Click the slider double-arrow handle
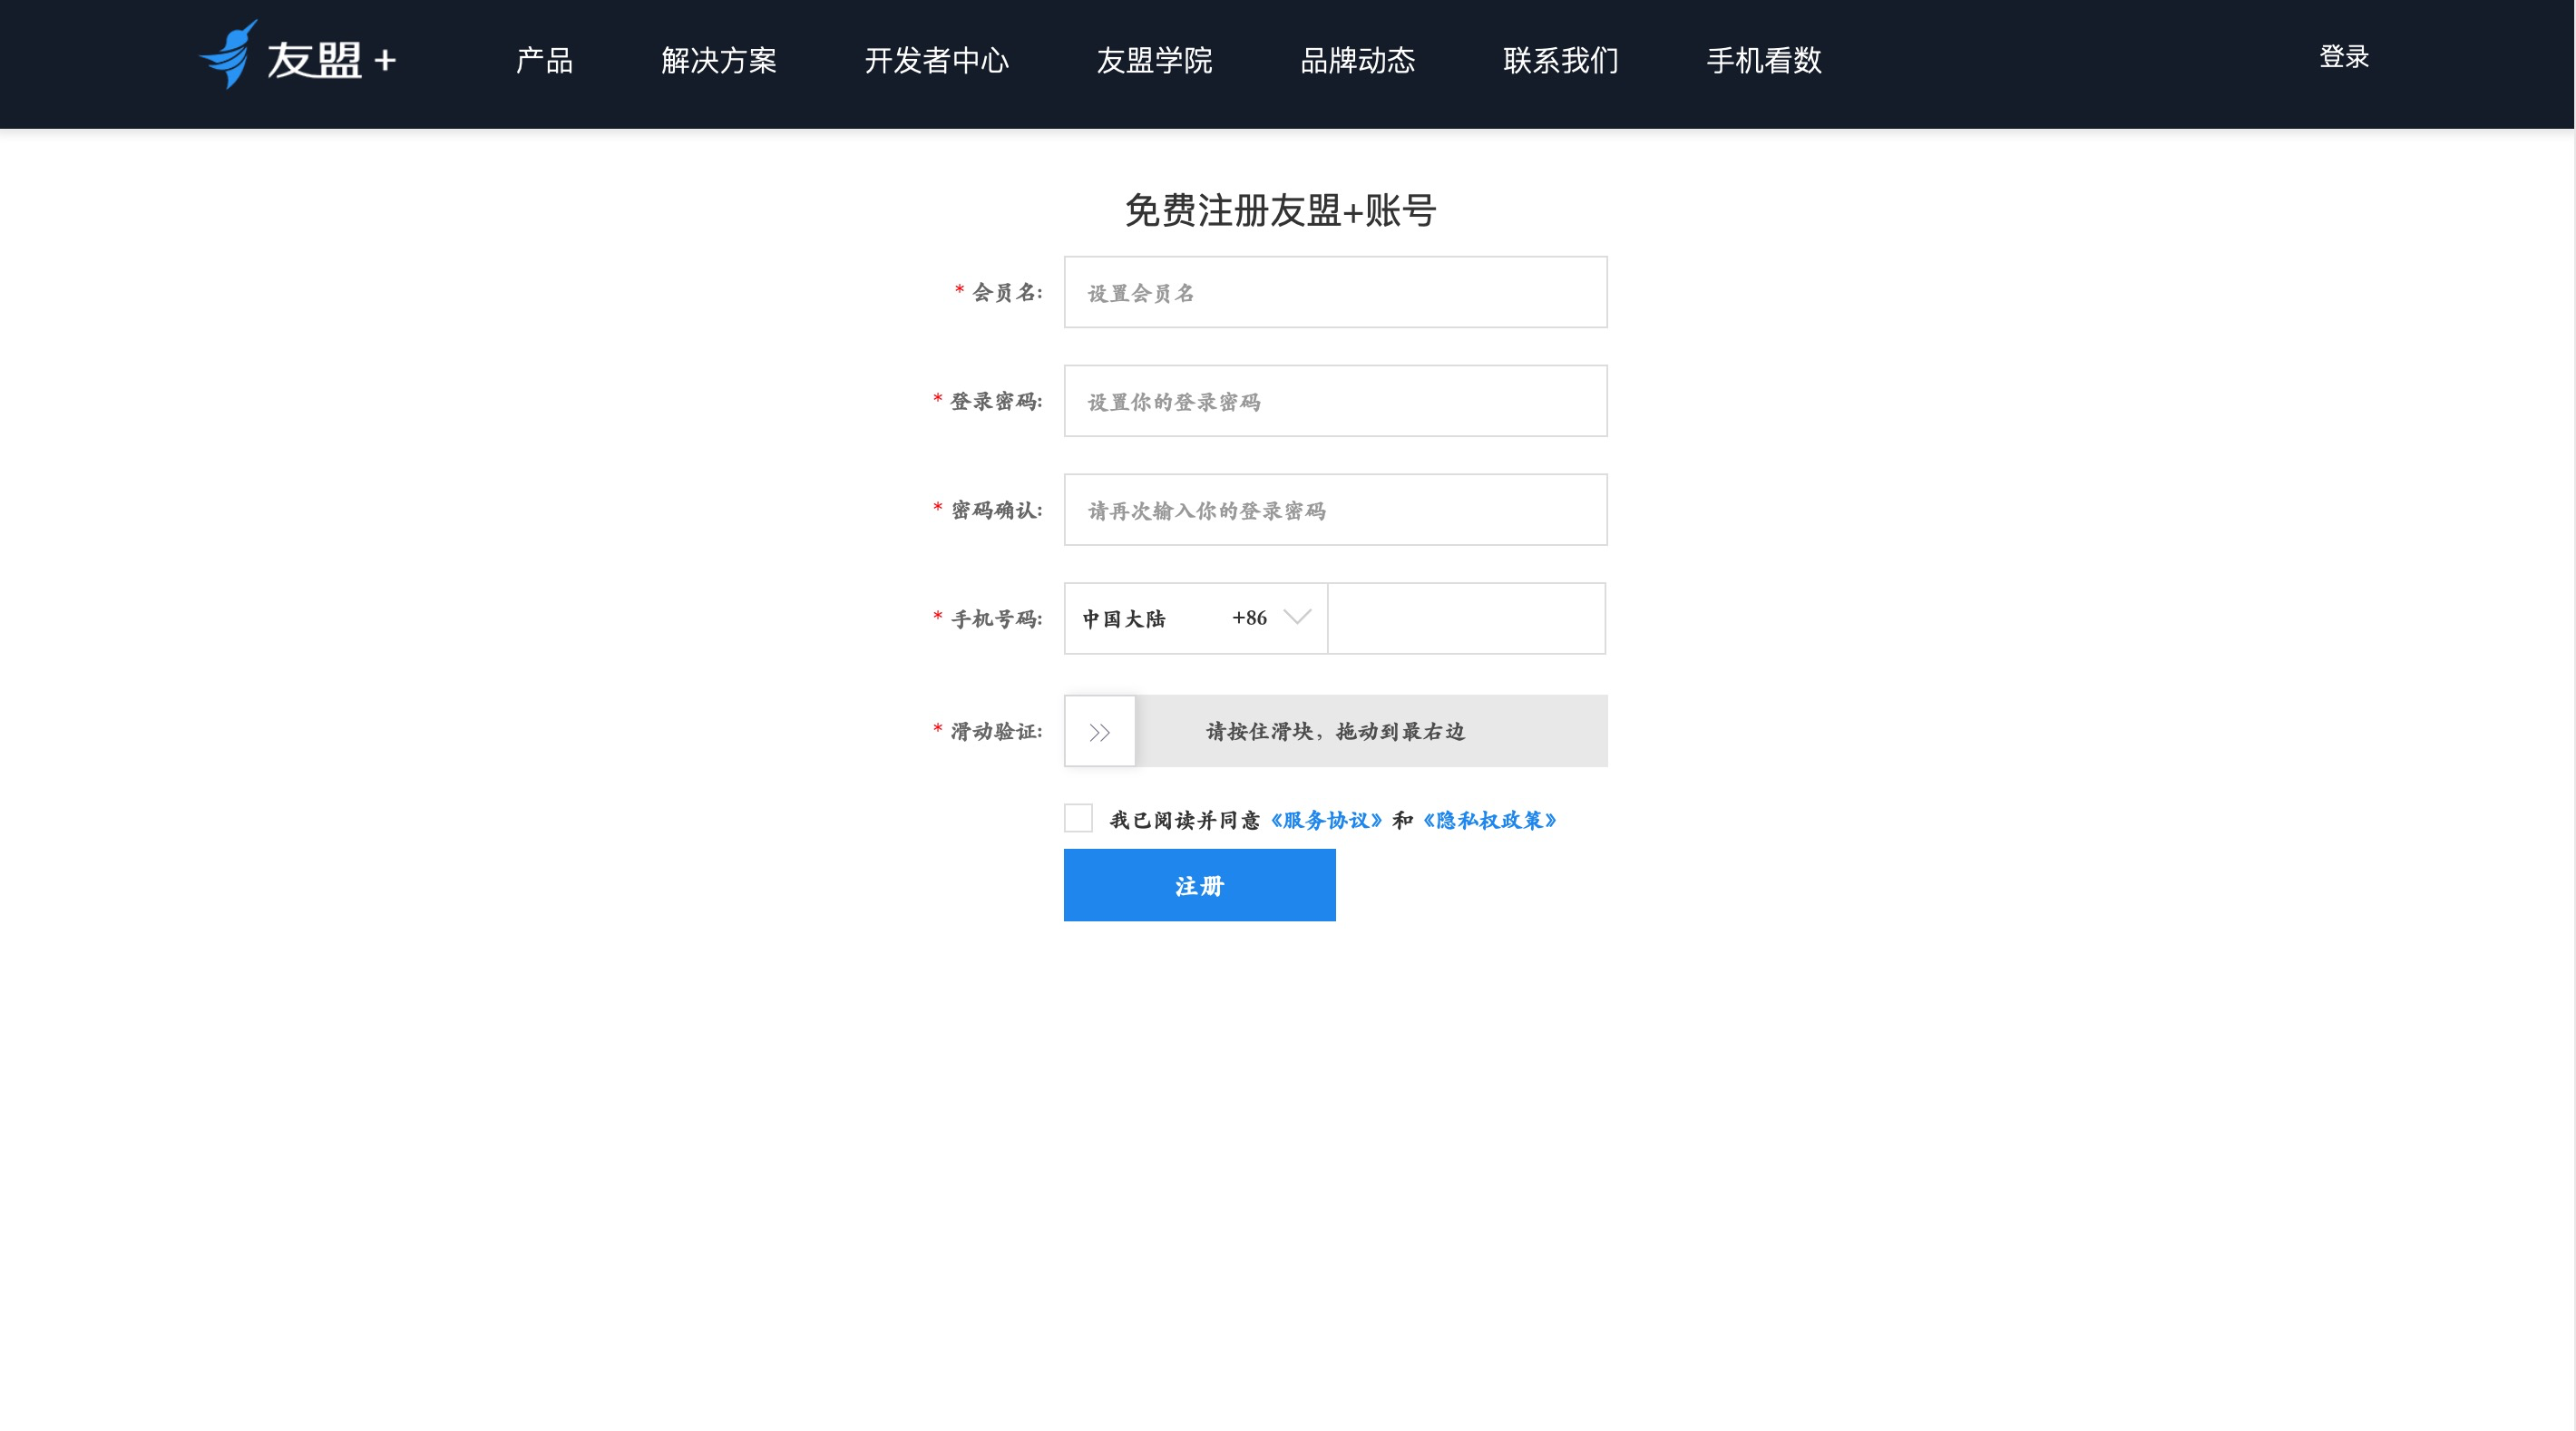 pos(1100,731)
